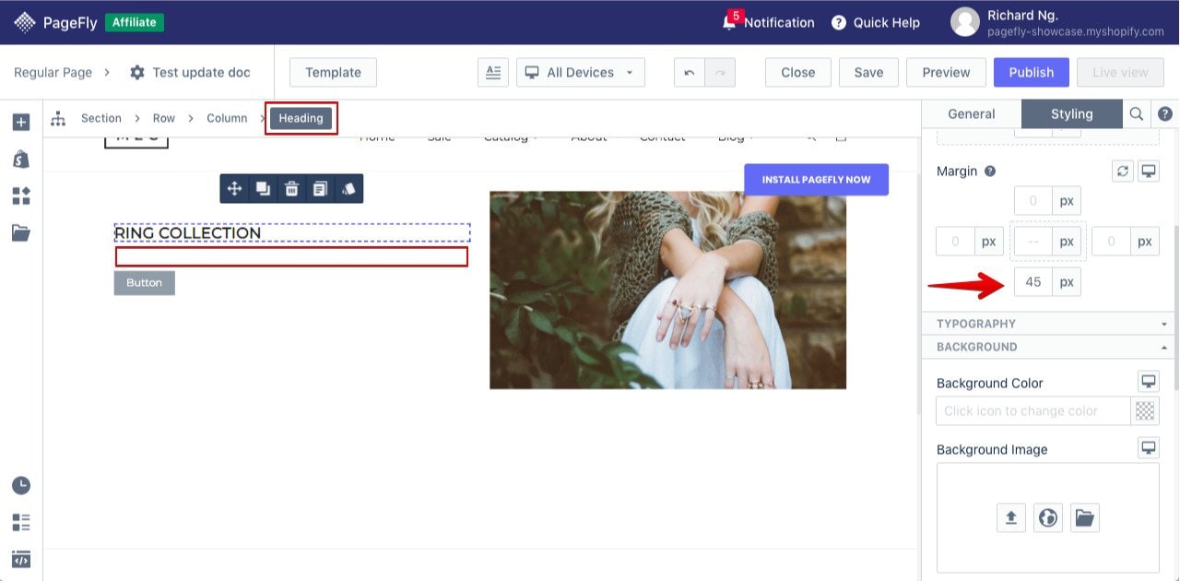Click the woman with rings image

tap(667, 290)
